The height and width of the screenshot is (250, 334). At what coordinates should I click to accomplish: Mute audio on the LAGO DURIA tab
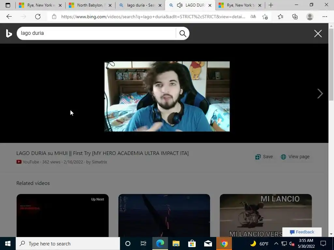(180, 5)
